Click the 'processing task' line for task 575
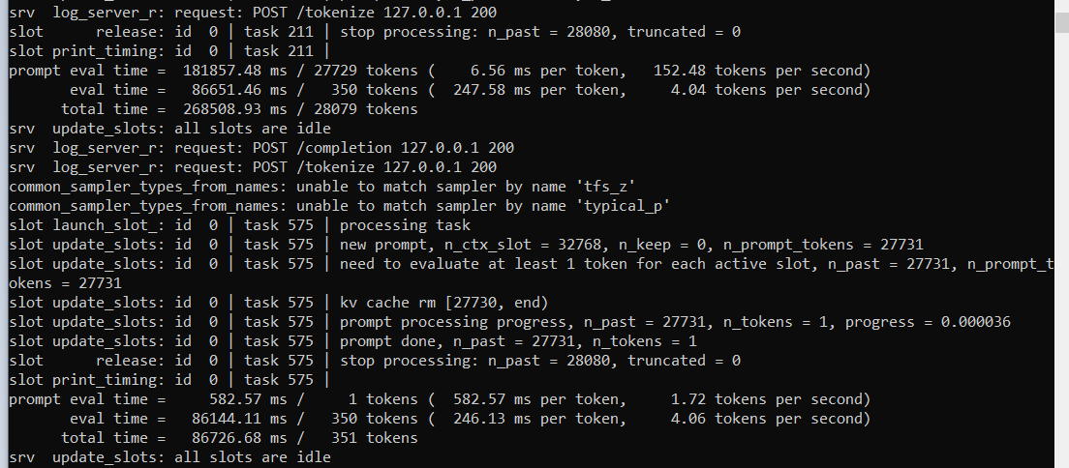The height and width of the screenshot is (468, 1069). 239,225
